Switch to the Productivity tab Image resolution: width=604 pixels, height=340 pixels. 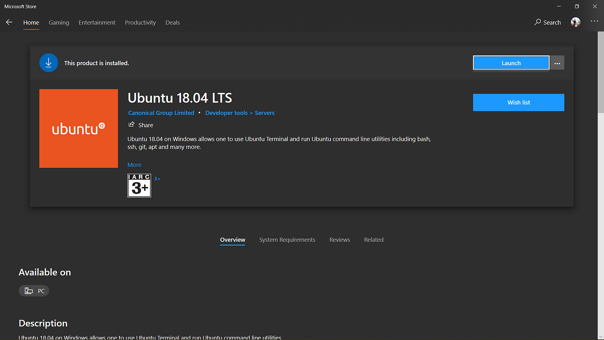(140, 22)
